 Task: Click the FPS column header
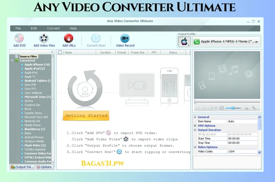[x=154, y=52]
